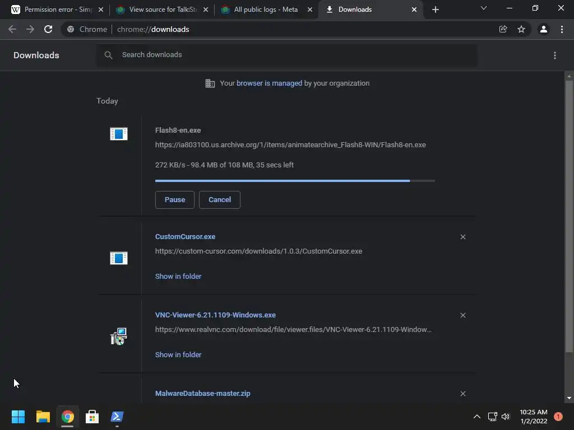
Task: Open Chrome's three-dot main menu
Action: point(562,29)
